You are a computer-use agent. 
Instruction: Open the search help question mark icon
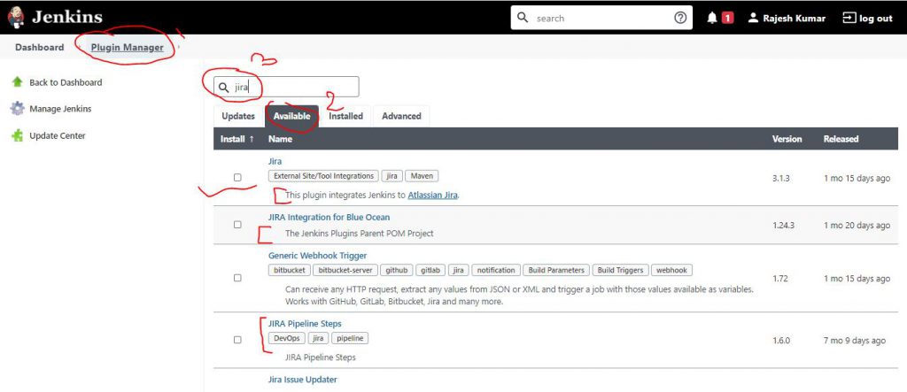coord(680,18)
